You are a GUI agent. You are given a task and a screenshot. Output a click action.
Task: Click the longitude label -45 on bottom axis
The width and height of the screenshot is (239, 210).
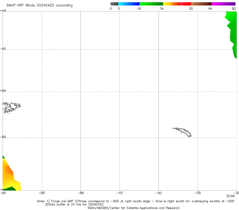coord(119,193)
